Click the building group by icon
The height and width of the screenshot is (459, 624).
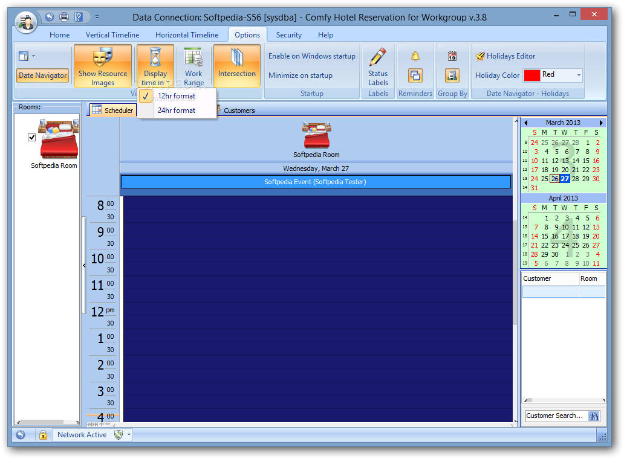[x=452, y=75]
